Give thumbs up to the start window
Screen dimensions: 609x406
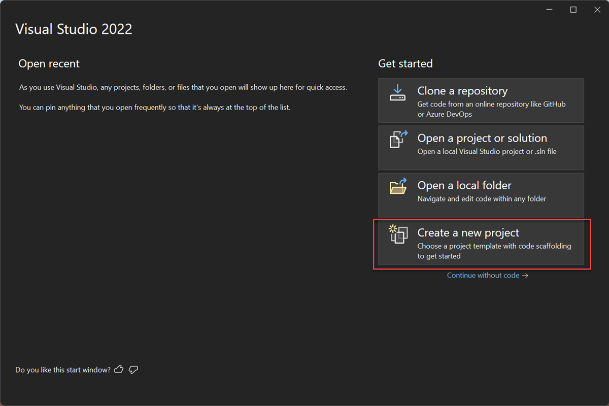(x=118, y=369)
